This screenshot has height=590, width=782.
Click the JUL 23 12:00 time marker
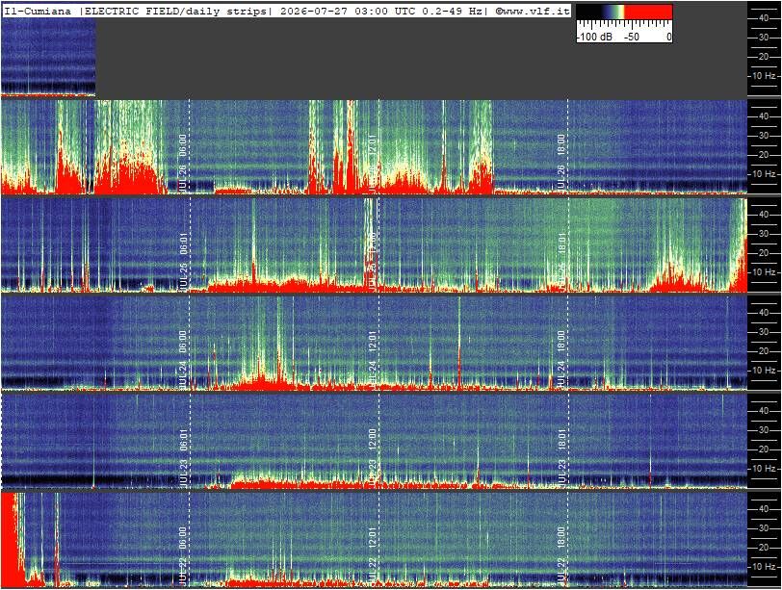(372, 457)
